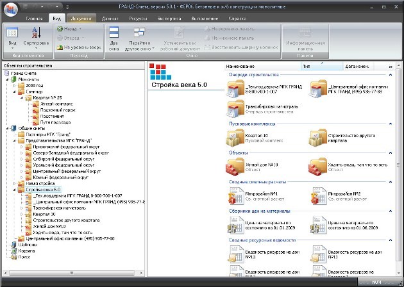This screenshot has width=404, height=287.
Task: Open the Жилой дом №10 object icon
Action: (235, 167)
